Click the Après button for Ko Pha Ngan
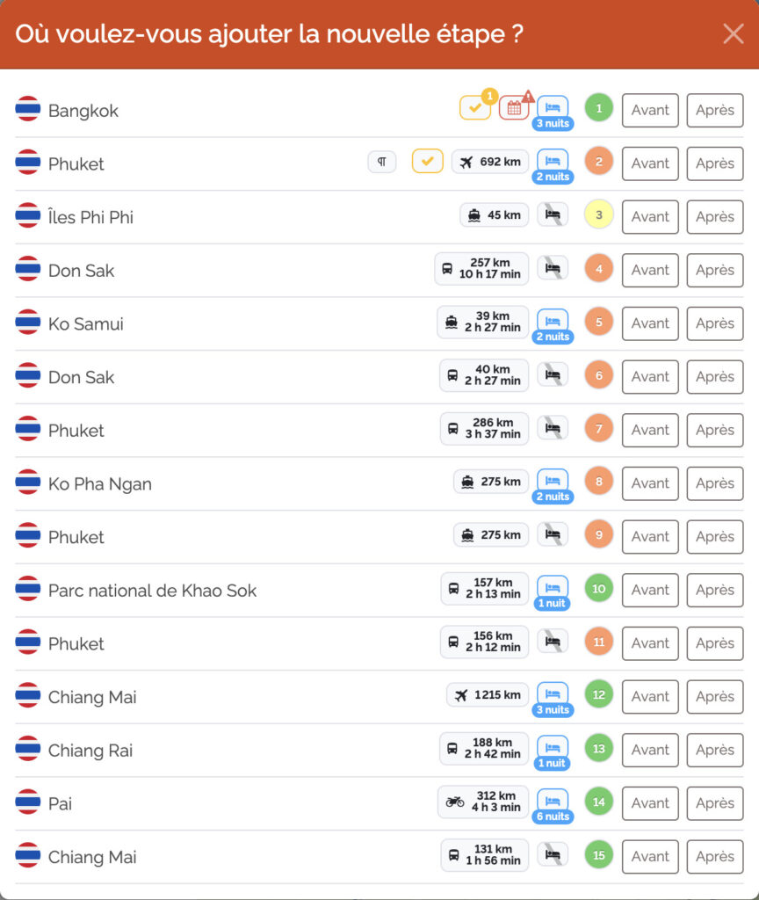Viewport: 759px width, 900px height. point(715,483)
